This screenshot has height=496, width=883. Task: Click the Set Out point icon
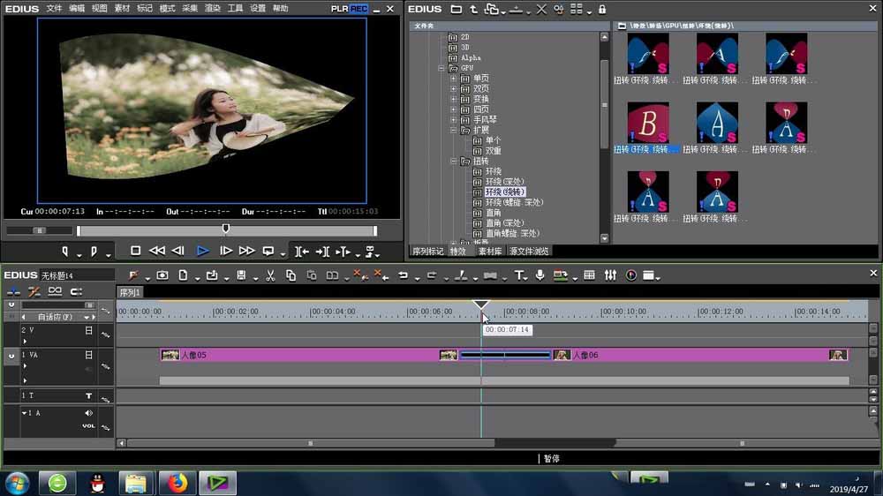[x=94, y=252]
